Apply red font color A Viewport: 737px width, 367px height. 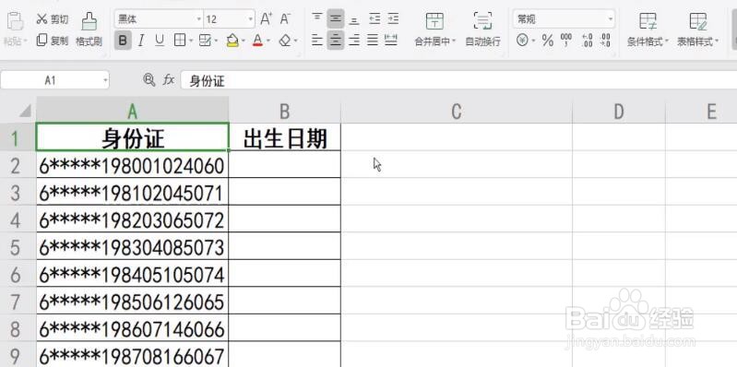pyautogui.click(x=257, y=41)
